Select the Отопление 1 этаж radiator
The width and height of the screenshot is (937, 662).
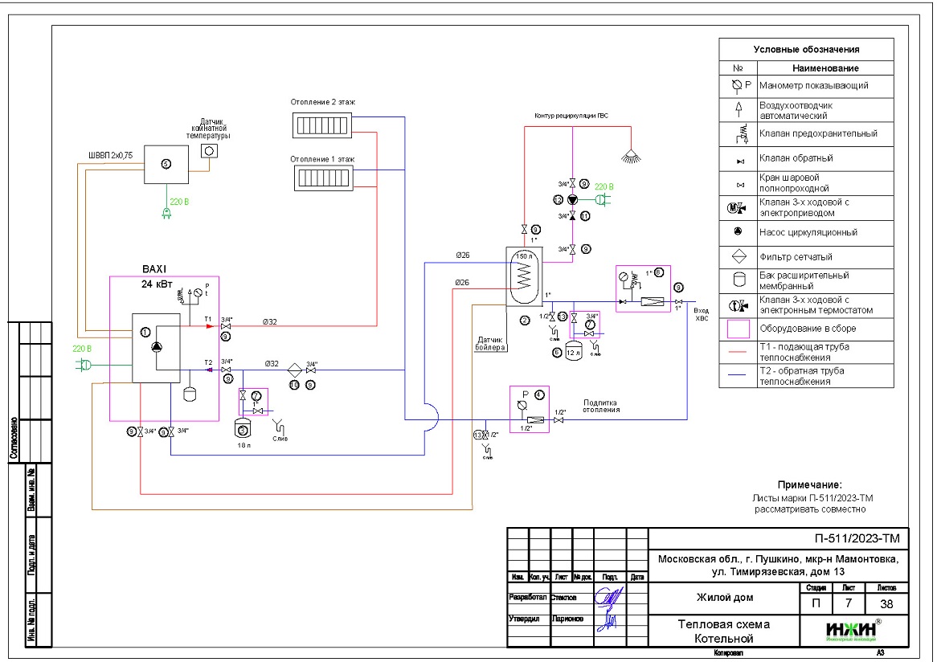coord(321,177)
